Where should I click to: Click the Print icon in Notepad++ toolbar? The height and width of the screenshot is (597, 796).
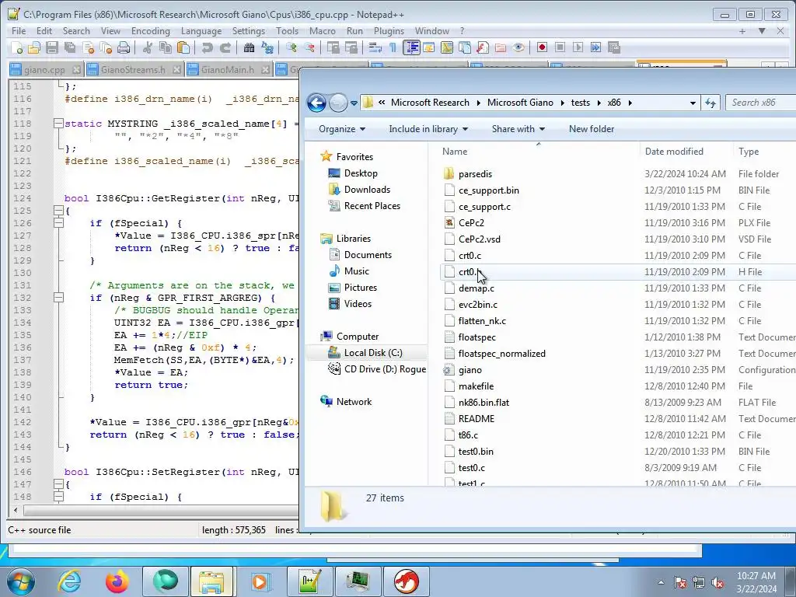(124, 47)
